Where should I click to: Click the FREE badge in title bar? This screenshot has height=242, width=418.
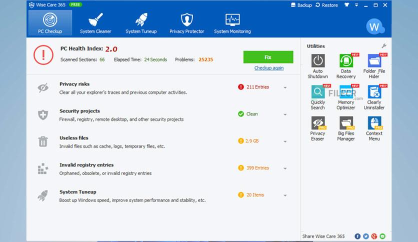tap(75, 4)
